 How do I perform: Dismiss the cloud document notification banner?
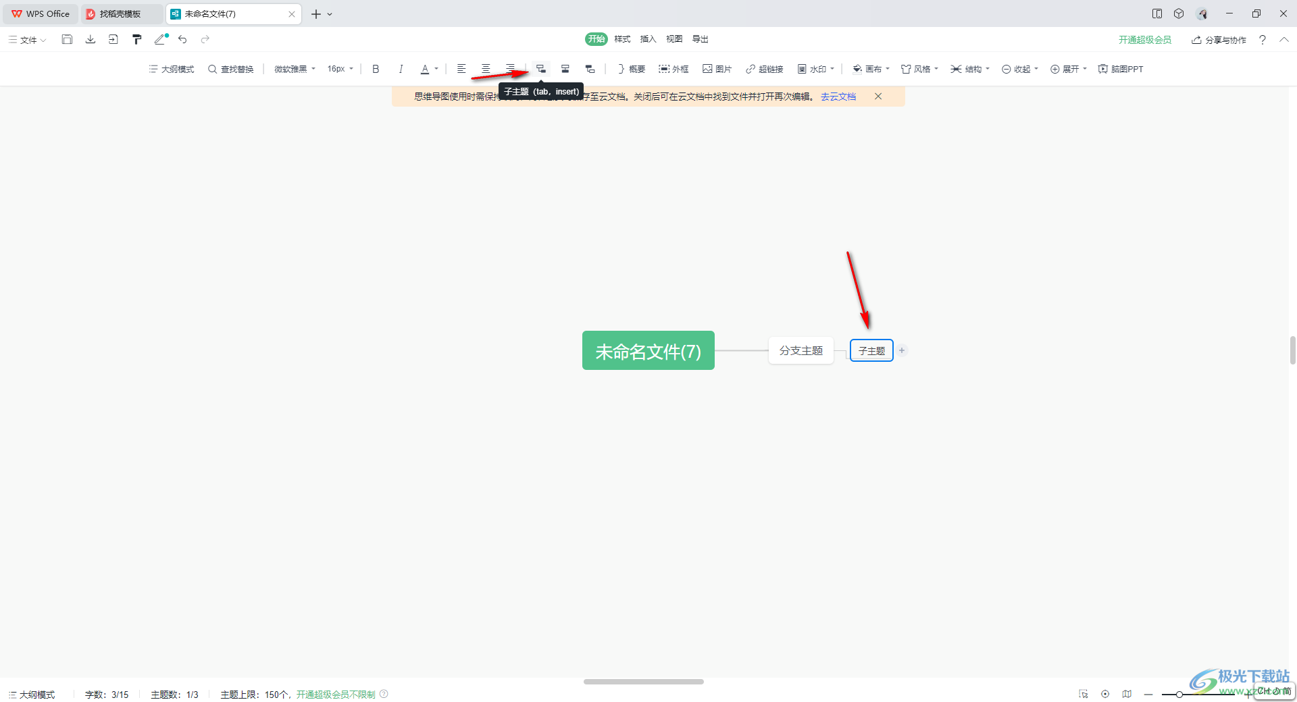(x=878, y=97)
